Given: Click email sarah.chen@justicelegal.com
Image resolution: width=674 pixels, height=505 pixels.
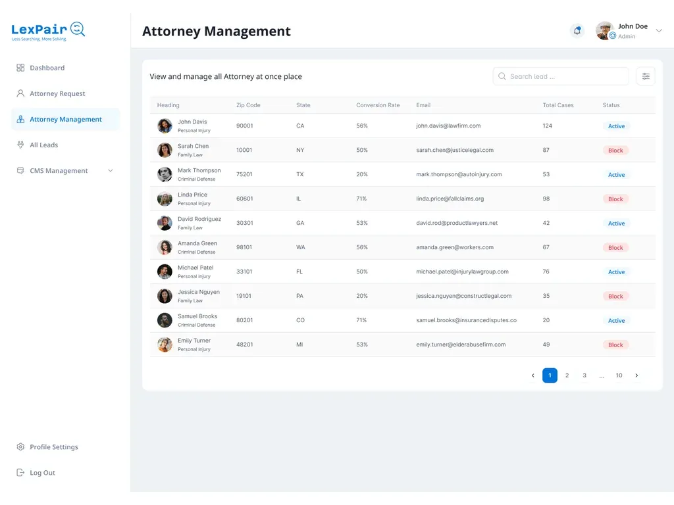Looking at the screenshot, I should coord(455,151).
